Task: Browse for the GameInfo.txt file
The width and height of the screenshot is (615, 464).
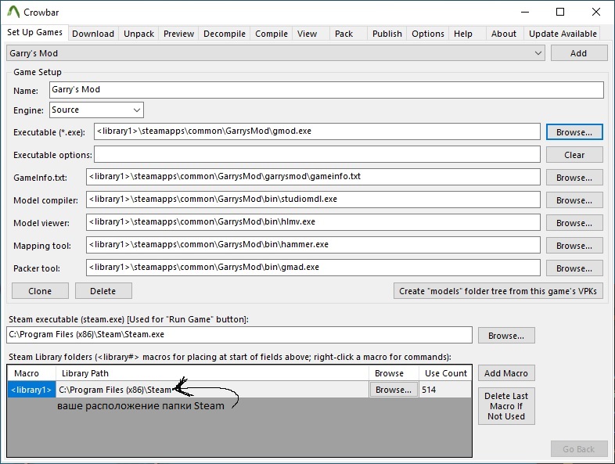Action: click(574, 178)
